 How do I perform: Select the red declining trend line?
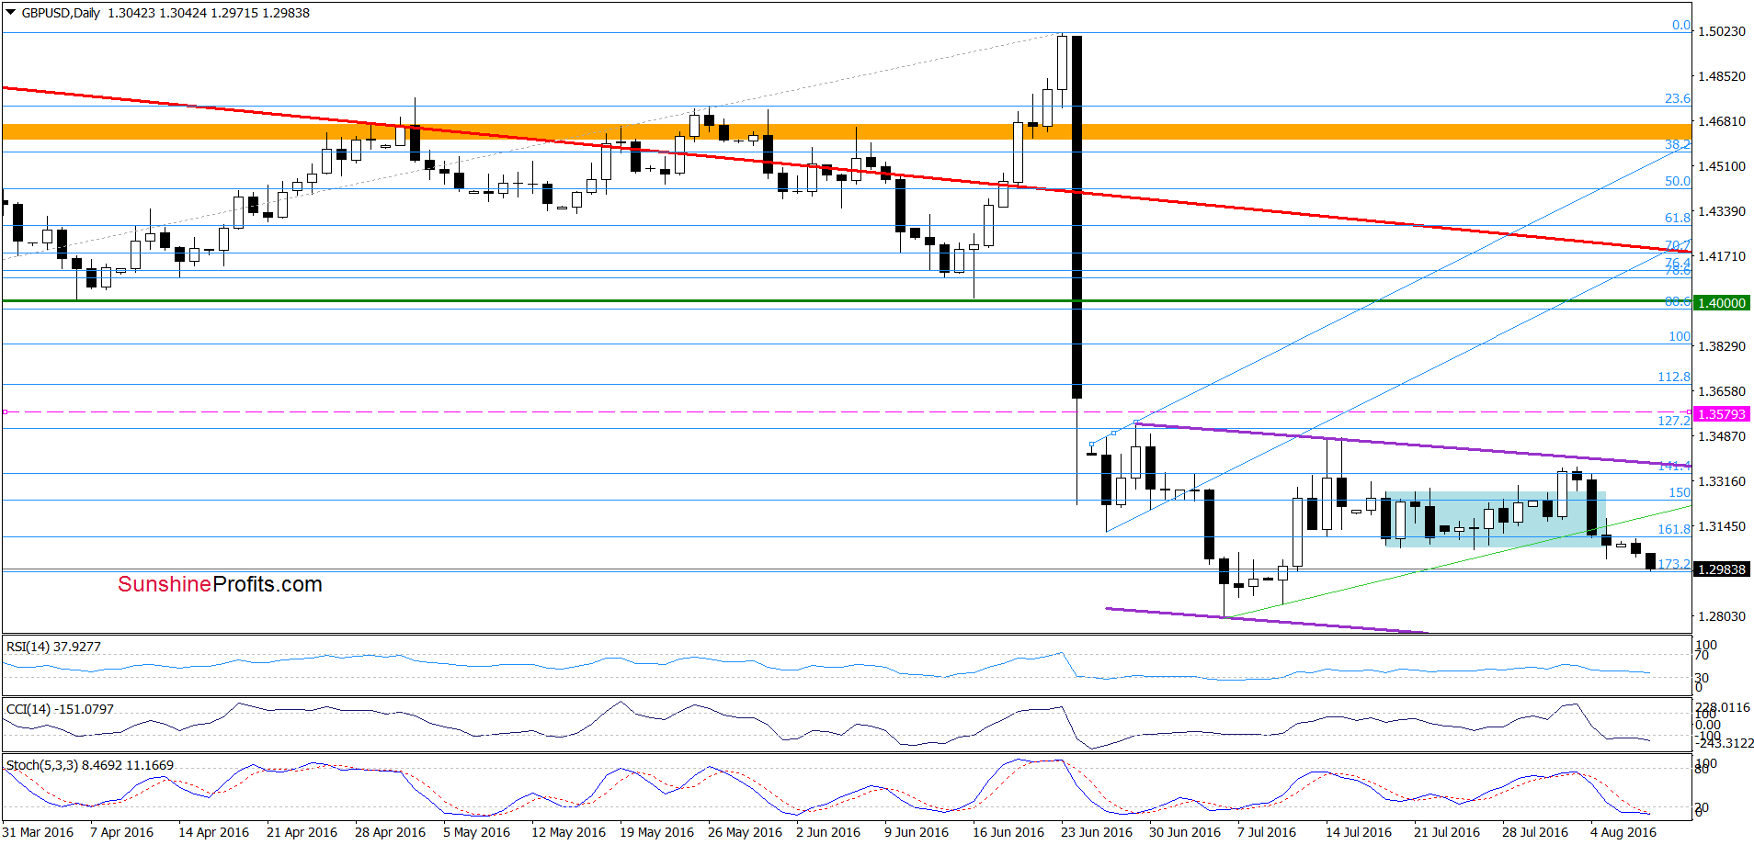click(846, 169)
